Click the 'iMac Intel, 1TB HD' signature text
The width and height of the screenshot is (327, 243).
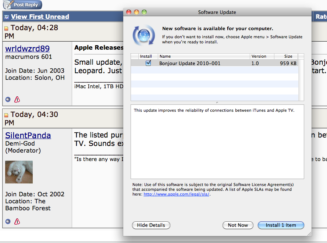99,86
